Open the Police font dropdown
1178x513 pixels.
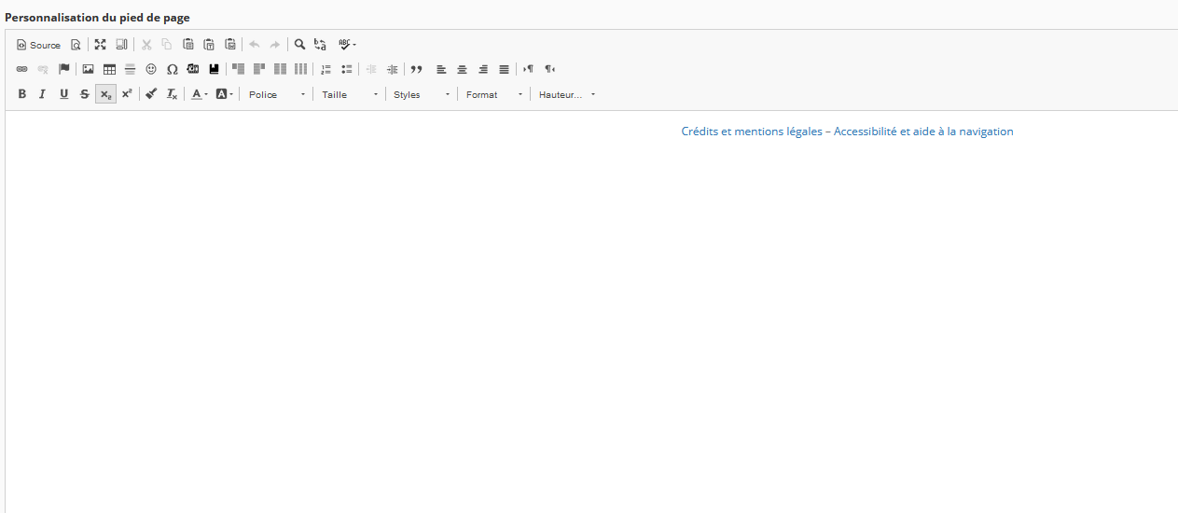(x=276, y=94)
